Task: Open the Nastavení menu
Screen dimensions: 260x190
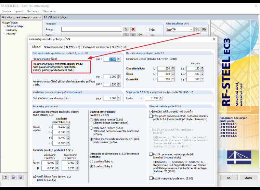Action: pos(33,11)
